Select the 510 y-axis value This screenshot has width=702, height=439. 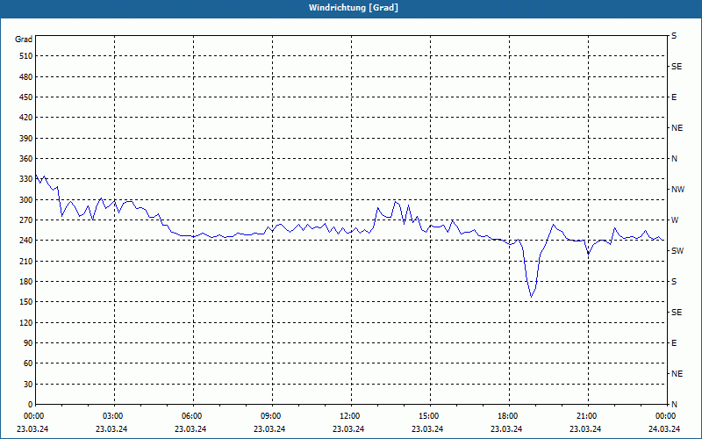coord(26,56)
